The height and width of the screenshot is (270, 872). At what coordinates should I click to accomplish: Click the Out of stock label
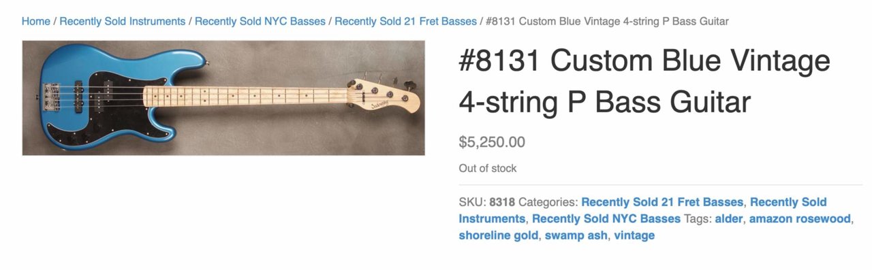488,168
